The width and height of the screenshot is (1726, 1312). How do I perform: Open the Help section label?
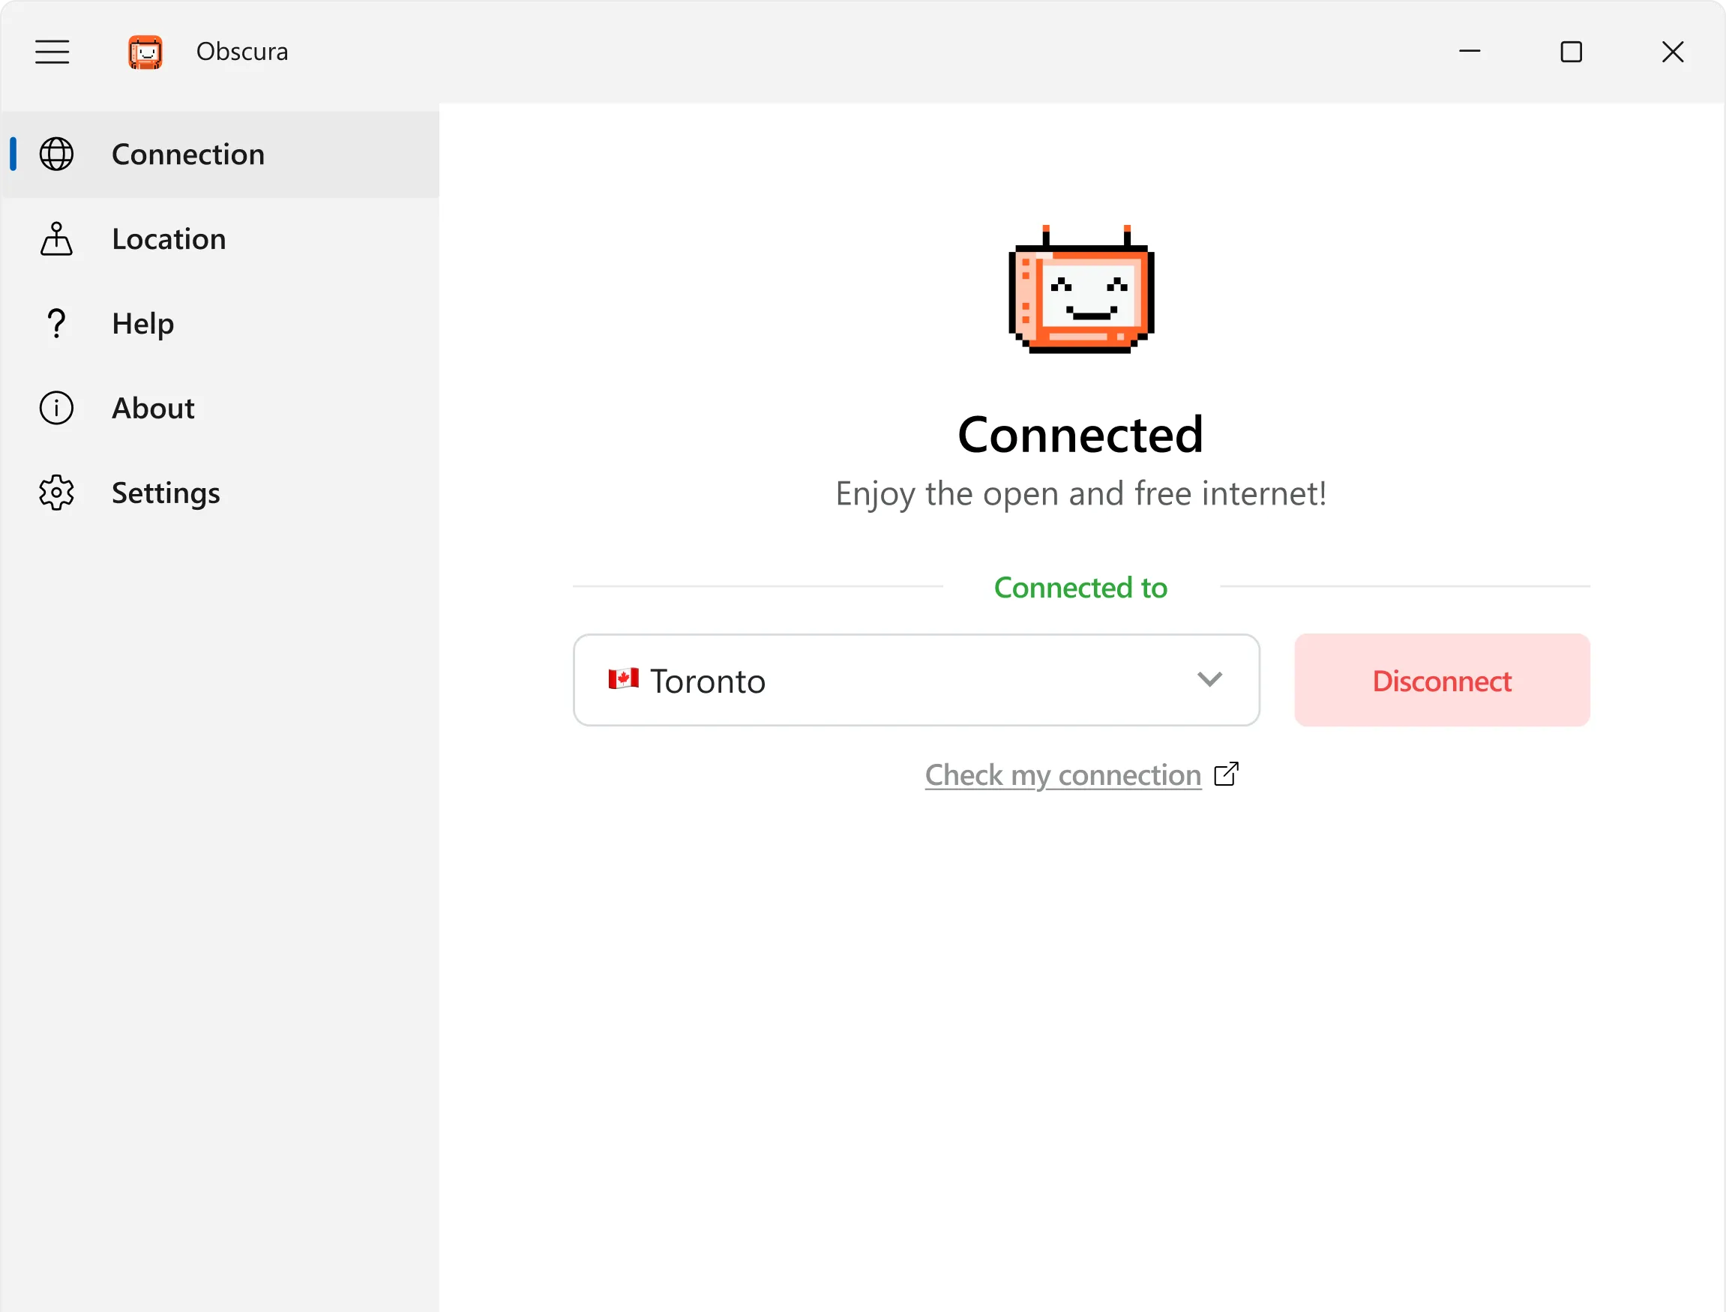pos(143,324)
